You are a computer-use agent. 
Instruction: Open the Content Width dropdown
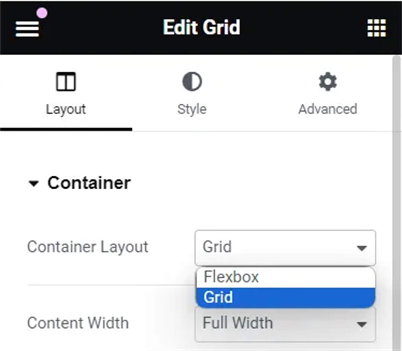[285, 324]
